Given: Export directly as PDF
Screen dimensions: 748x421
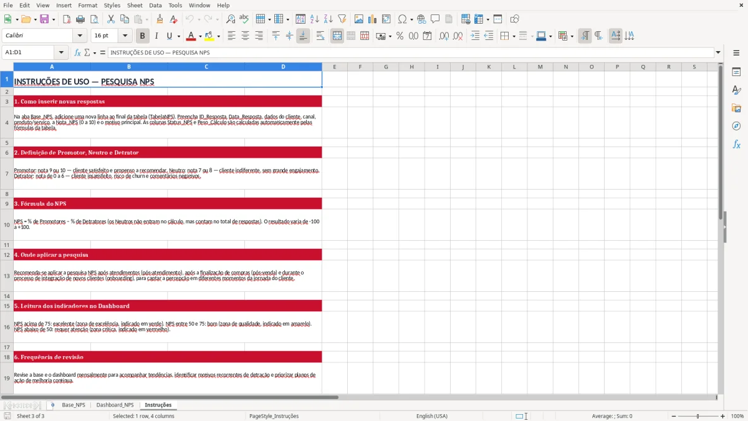Looking at the screenshot, I should coord(67,19).
